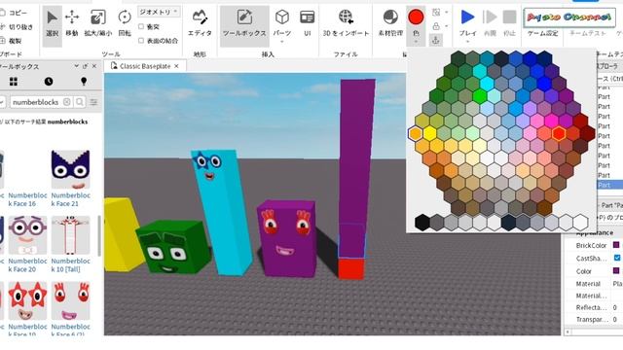
Task: Open the ジオメトリ dropdown
Action: tap(158, 12)
